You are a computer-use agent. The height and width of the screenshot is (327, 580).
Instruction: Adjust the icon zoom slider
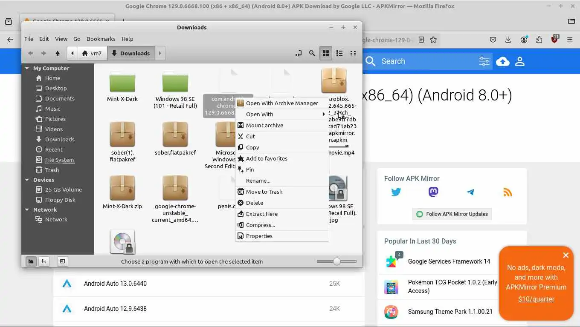tap(337, 261)
